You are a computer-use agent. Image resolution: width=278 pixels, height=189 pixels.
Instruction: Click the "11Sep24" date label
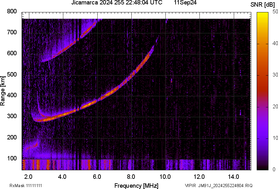(185, 3)
